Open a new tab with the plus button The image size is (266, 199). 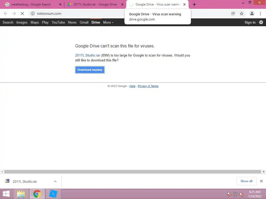pos(194,4)
